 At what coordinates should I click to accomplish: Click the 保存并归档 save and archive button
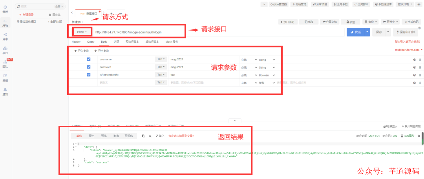(405, 32)
